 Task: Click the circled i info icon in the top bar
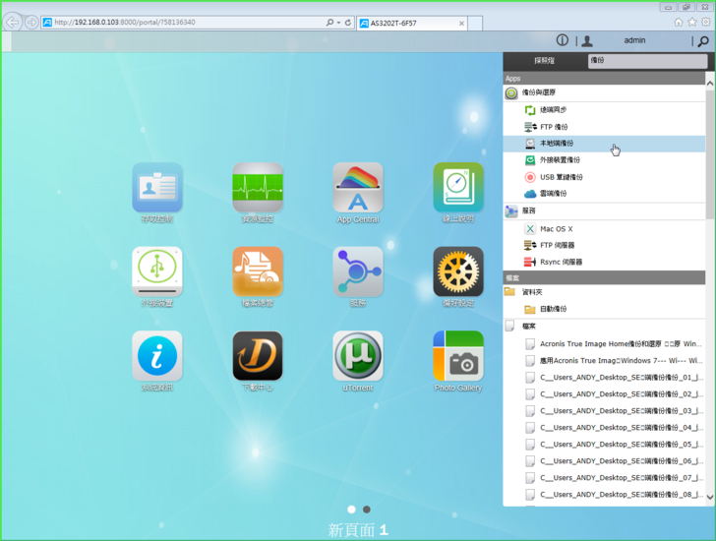(x=563, y=41)
